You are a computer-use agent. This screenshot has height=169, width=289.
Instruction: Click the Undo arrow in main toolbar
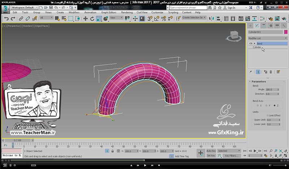click(x=7, y=19)
